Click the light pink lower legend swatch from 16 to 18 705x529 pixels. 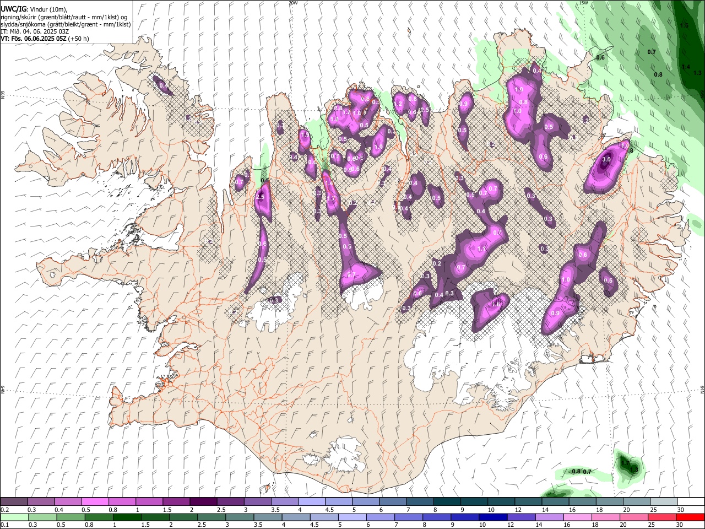(577, 517)
